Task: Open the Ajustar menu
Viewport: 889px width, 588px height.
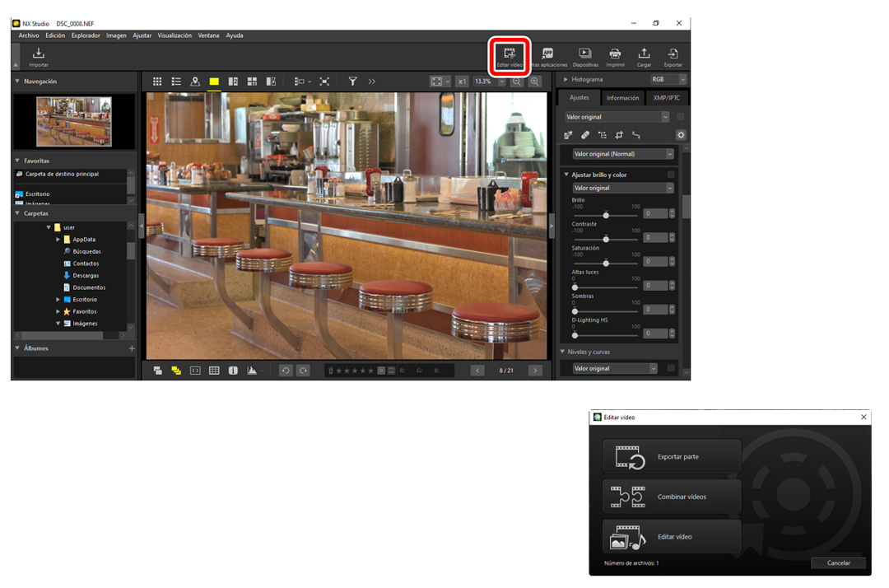Action: [142, 35]
